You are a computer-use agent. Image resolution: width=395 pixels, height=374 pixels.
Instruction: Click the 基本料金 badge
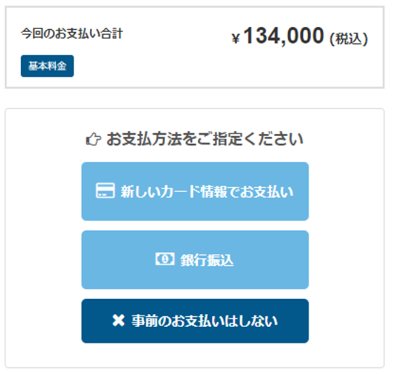[x=47, y=66]
